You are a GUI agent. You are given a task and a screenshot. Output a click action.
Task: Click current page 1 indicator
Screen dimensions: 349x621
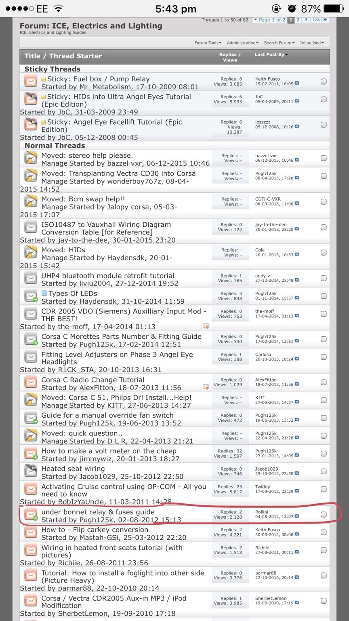point(291,20)
